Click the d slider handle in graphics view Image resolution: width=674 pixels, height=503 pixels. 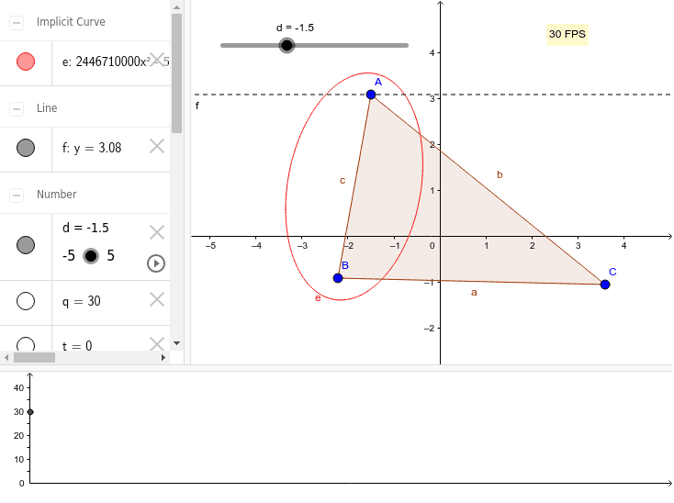[286, 45]
